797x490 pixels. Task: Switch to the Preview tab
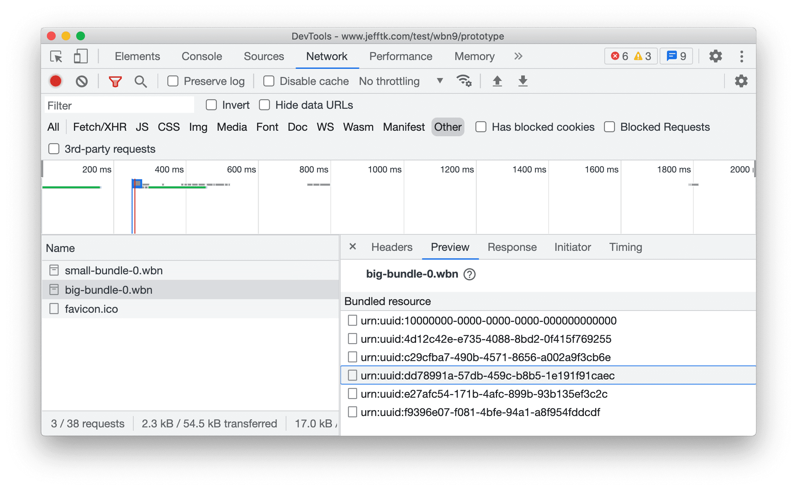tap(450, 247)
